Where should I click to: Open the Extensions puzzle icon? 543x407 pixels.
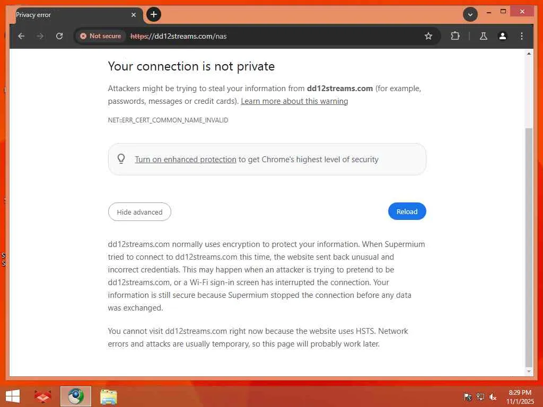(x=455, y=36)
